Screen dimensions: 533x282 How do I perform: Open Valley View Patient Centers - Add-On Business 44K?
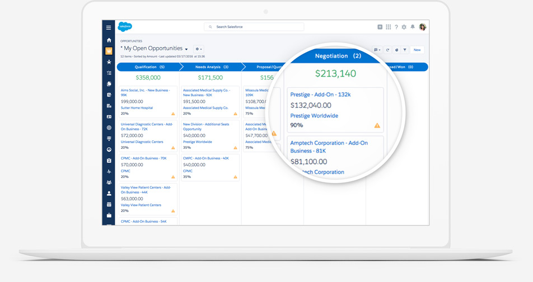coord(146,190)
